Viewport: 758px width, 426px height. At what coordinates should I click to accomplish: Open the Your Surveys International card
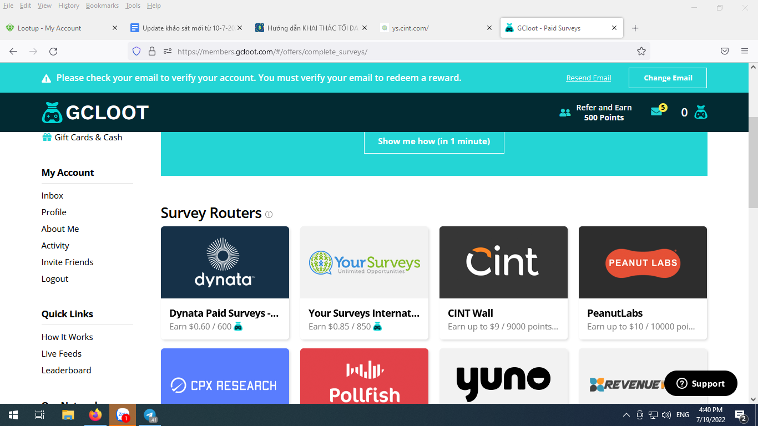click(x=364, y=283)
